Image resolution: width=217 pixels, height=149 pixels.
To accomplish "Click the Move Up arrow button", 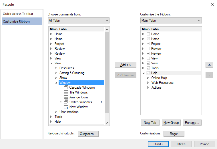I will pos(209,65).
